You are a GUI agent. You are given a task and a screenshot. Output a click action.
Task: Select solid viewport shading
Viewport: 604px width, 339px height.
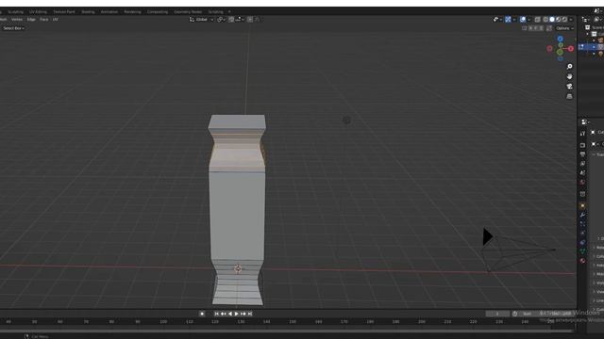click(x=552, y=19)
